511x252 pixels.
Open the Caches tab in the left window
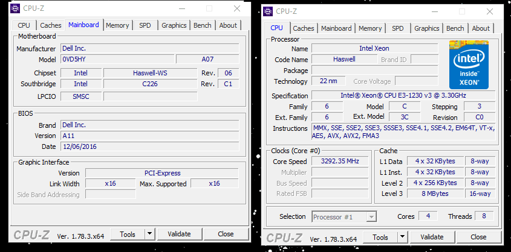51,25
